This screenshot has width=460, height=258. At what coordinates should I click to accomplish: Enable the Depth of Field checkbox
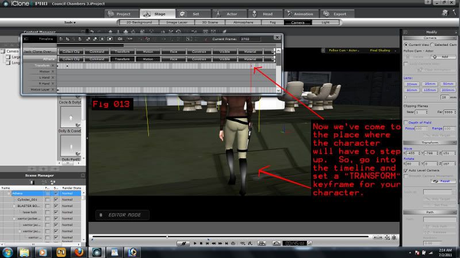click(x=406, y=123)
